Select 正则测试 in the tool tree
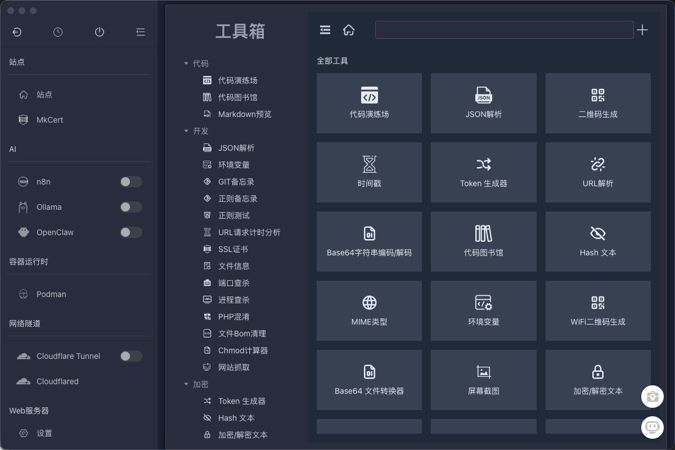This screenshot has height=450, width=675. [233, 215]
